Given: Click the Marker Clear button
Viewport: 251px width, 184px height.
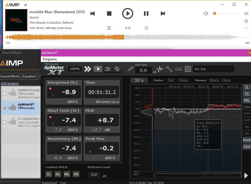Looking at the screenshot, I should point(183,80).
